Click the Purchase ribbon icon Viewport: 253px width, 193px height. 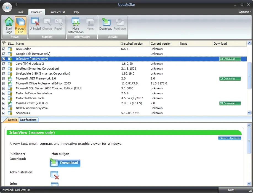point(119,24)
